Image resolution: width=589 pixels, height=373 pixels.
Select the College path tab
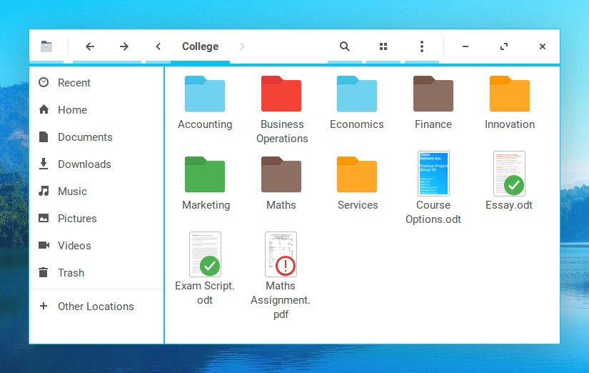coord(200,46)
